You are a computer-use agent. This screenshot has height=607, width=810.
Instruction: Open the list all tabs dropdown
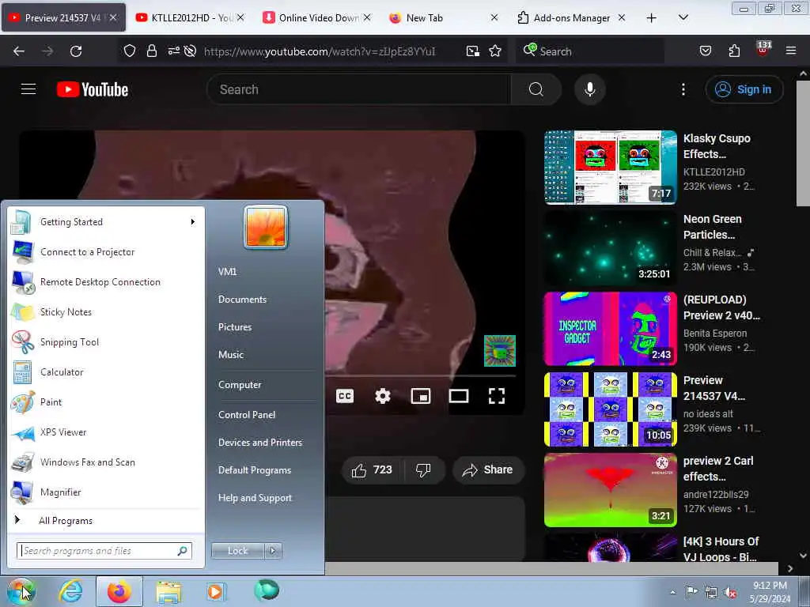pyautogui.click(x=683, y=17)
